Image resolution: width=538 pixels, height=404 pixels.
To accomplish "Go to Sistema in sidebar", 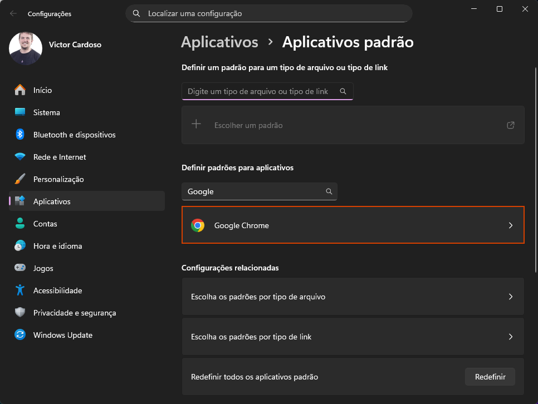I will tap(47, 112).
